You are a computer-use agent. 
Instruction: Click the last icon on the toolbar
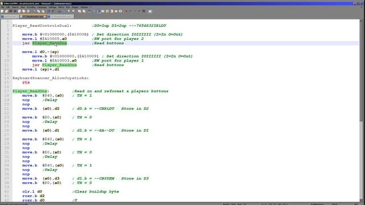coord(150,11)
